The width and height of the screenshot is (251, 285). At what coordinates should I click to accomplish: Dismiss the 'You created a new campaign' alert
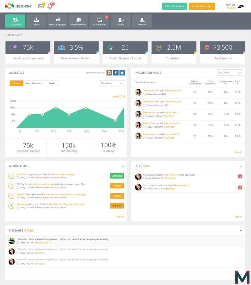click(x=240, y=188)
